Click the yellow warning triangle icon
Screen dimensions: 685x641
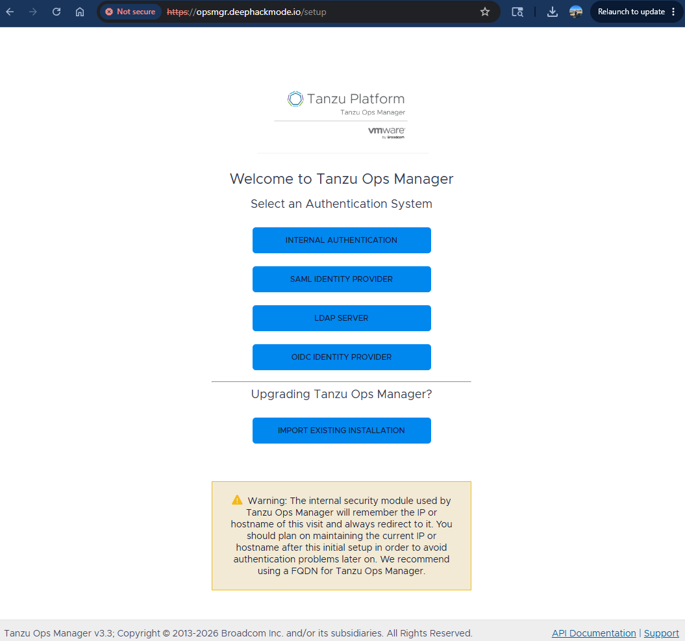pyautogui.click(x=237, y=500)
